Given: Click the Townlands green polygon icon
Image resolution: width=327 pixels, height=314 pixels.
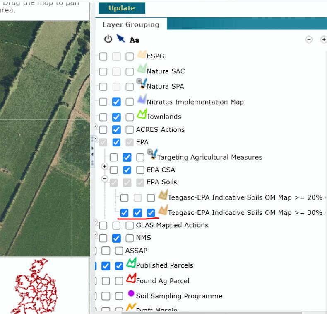Looking at the screenshot, I should [x=142, y=114].
